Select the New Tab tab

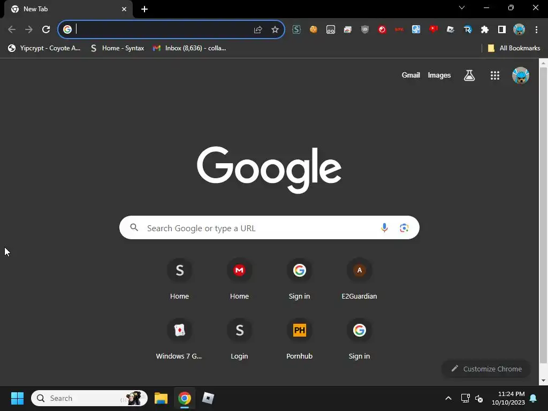pyautogui.click(x=68, y=9)
